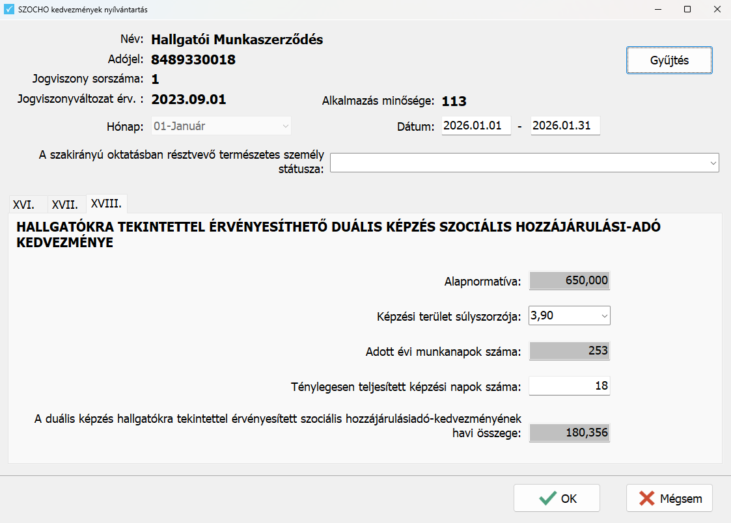Focus the Ténylegesen teljesített képzési napok field
This screenshot has width=731, height=523.
tap(570, 386)
